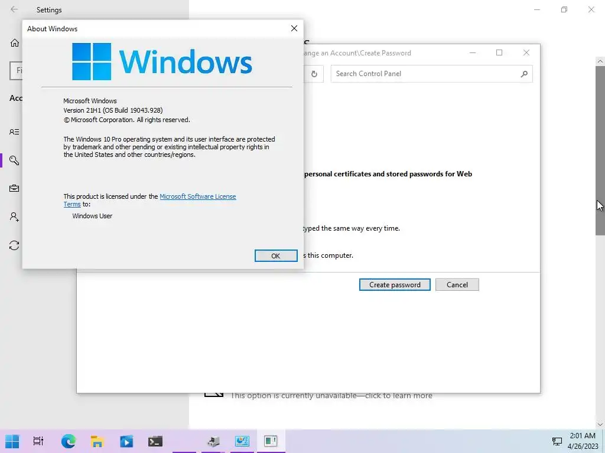Open Access work or school briefcase icon
The height and width of the screenshot is (453, 605).
point(14,188)
